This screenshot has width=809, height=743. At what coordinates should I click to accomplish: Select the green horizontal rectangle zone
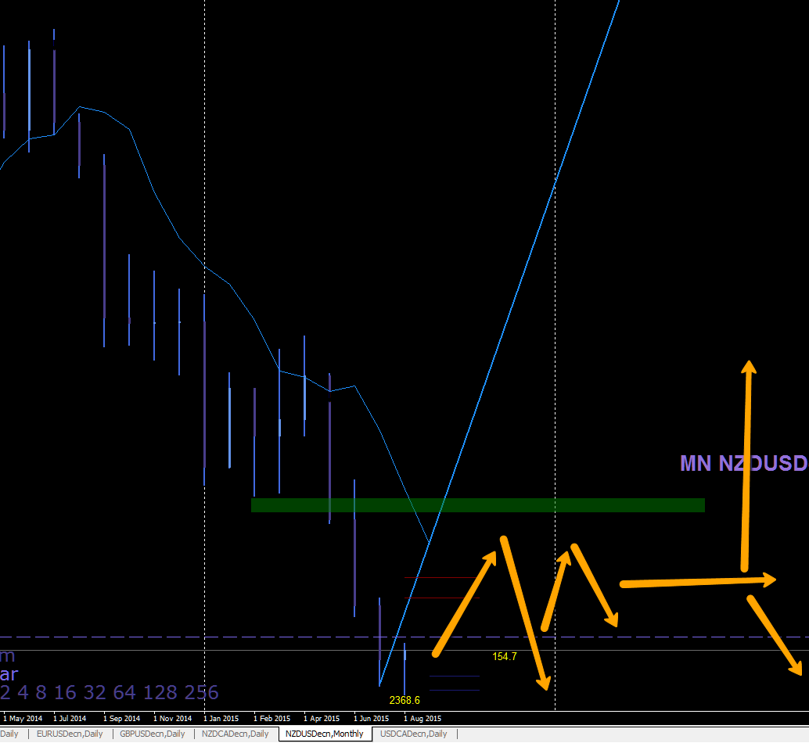click(x=478, y=505)
